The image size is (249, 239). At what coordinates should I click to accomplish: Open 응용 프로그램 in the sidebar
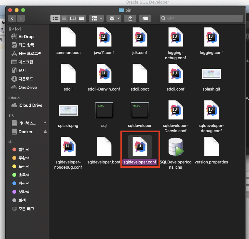point(26,53)
